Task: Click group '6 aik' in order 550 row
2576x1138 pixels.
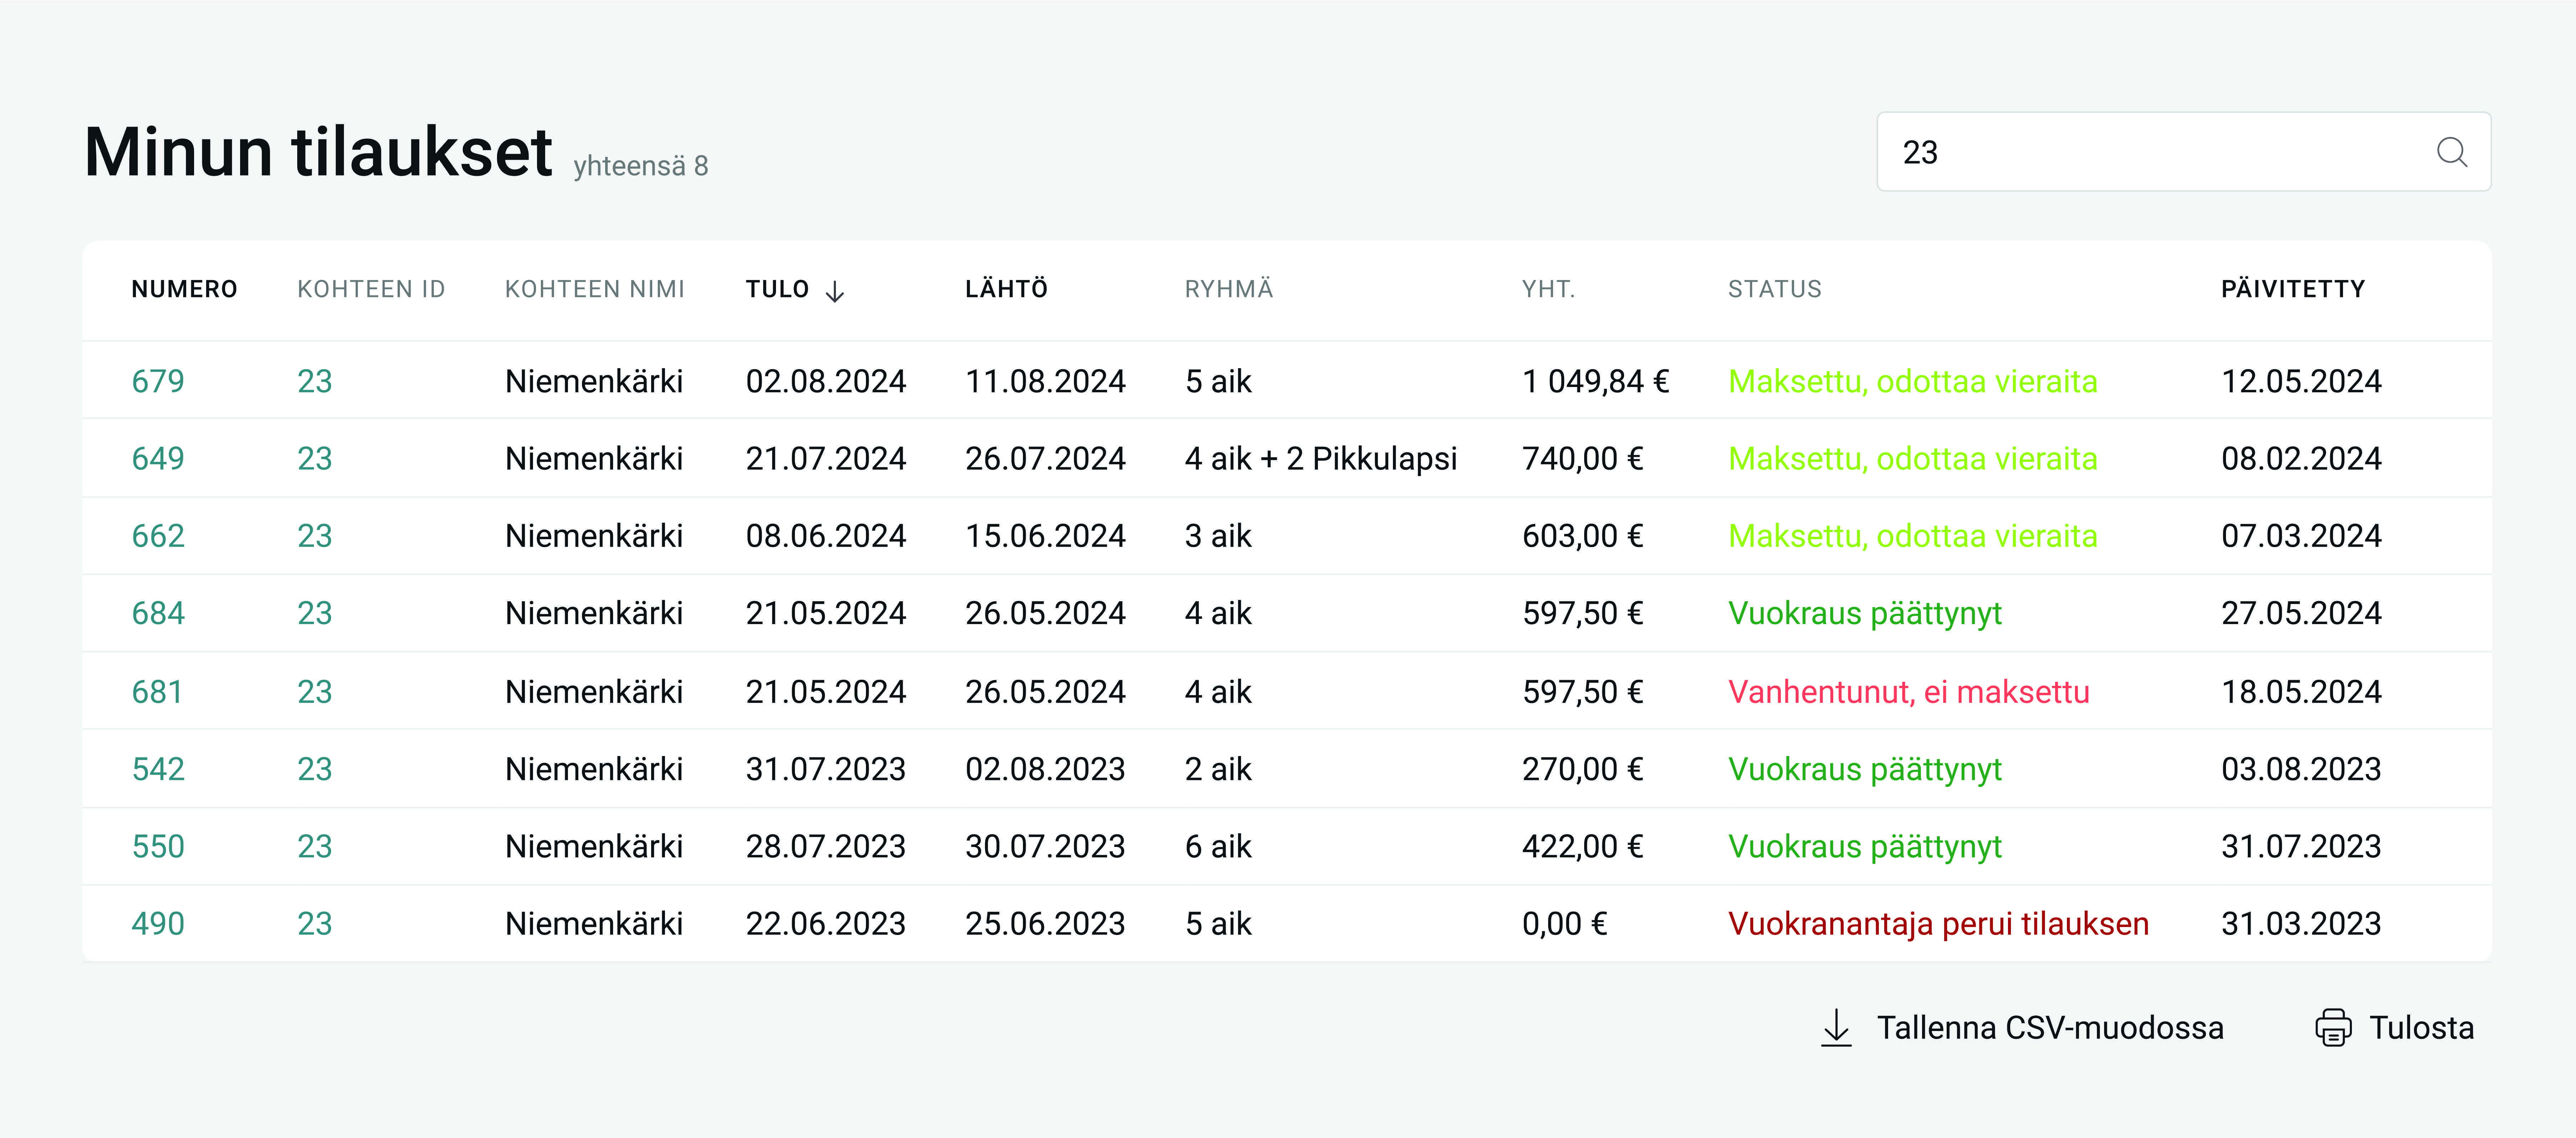Action: 1218,846
